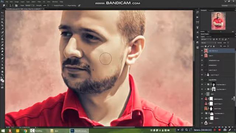Open the Layer menu

(22, 1)
